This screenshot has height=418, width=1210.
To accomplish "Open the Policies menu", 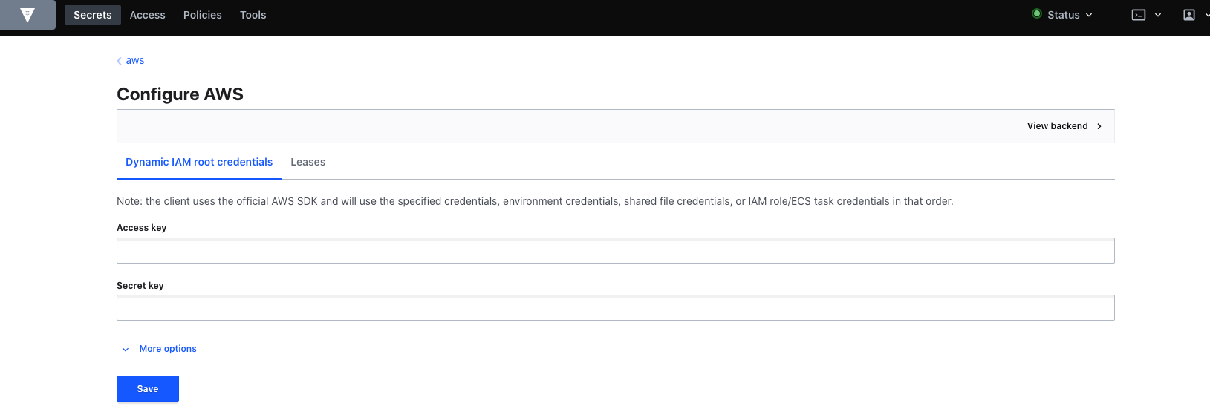I will (203, 15).
